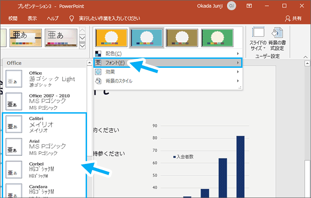
Task: Toggle ribbon display options icon
Action: point(249,6)
